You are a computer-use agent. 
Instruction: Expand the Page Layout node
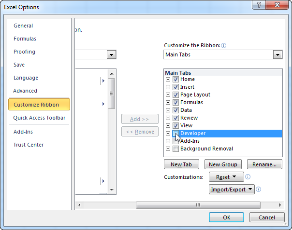point(168,95)
